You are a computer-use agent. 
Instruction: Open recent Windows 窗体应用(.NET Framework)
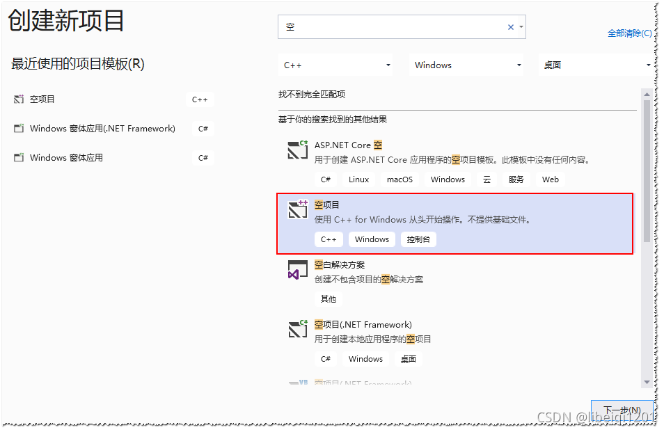click(113, 129)
